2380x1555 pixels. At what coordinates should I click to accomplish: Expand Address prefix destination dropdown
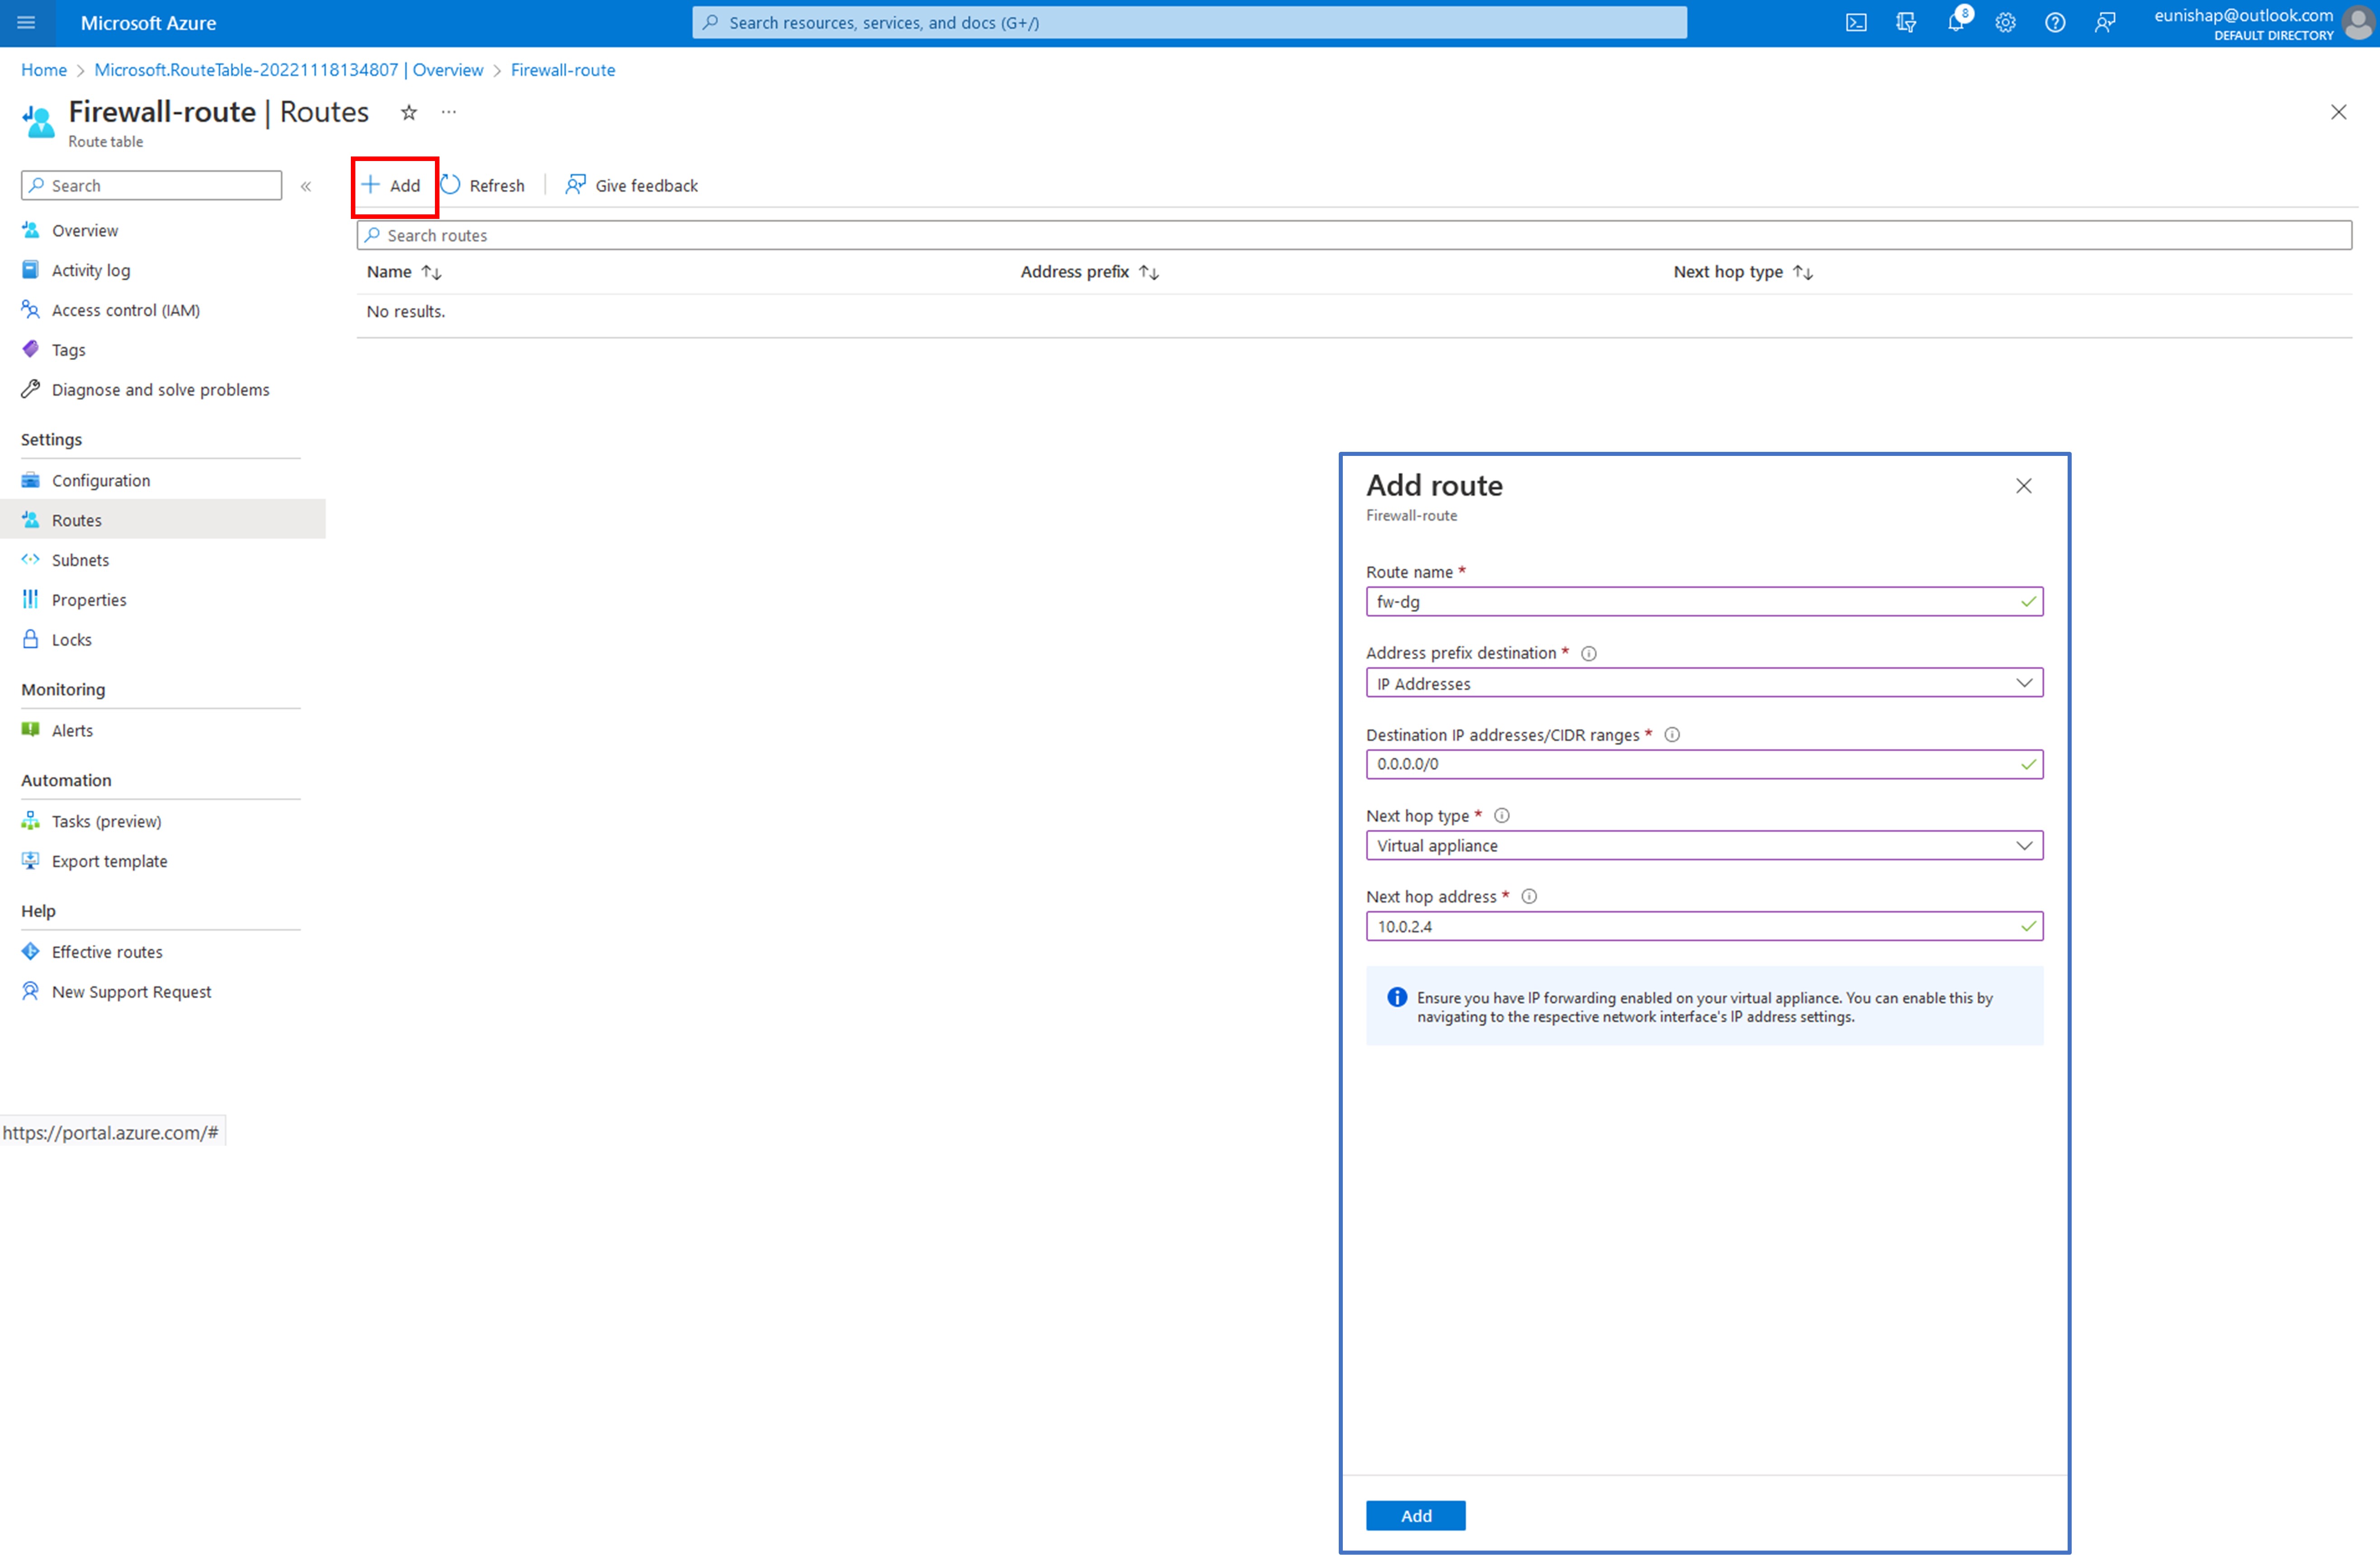tap(1703, 683)
